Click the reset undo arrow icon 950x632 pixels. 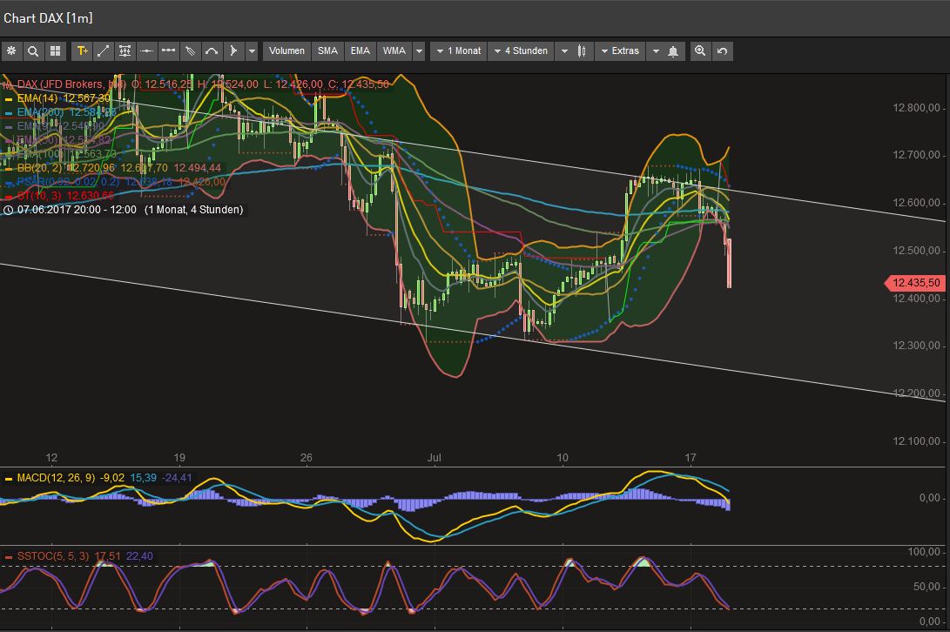pyautogui.click(x=722, y=50)
